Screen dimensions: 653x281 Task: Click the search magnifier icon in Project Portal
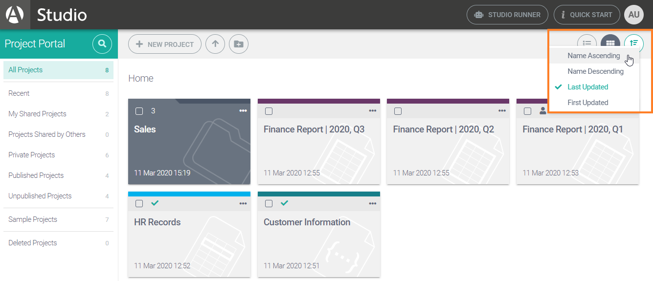(102, 44)
